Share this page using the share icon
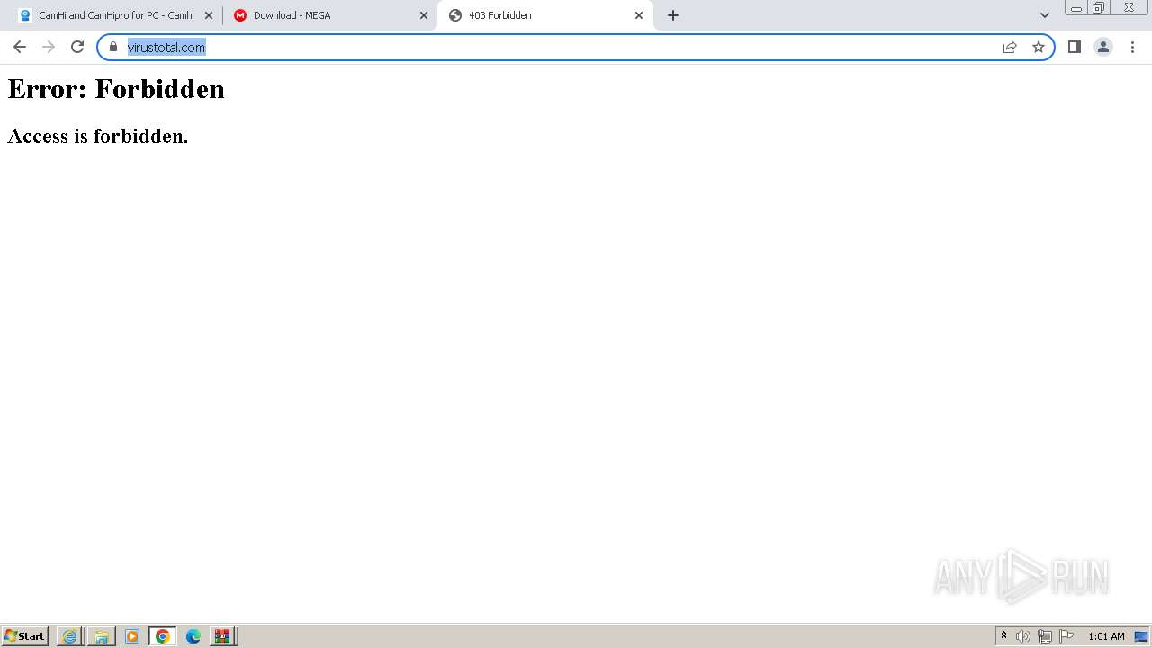This screenshot has height=648, width=1152. (x=1010, y=47)
